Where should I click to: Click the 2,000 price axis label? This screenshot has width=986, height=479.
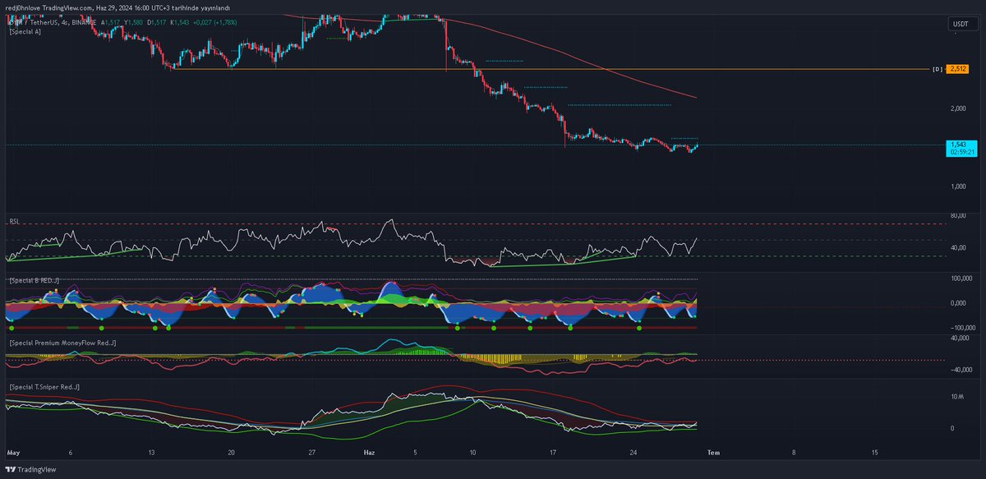pyautogui.click(x=957, y=108)
